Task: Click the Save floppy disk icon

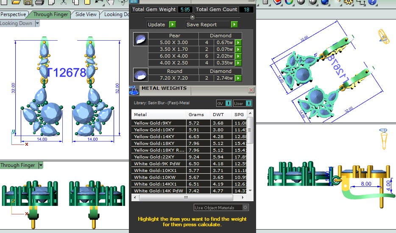Action: (28, 2)
